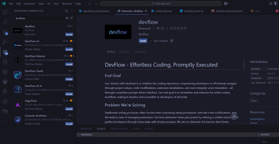
Task: Click the VS Code logo icon
Action: [4, 4]
